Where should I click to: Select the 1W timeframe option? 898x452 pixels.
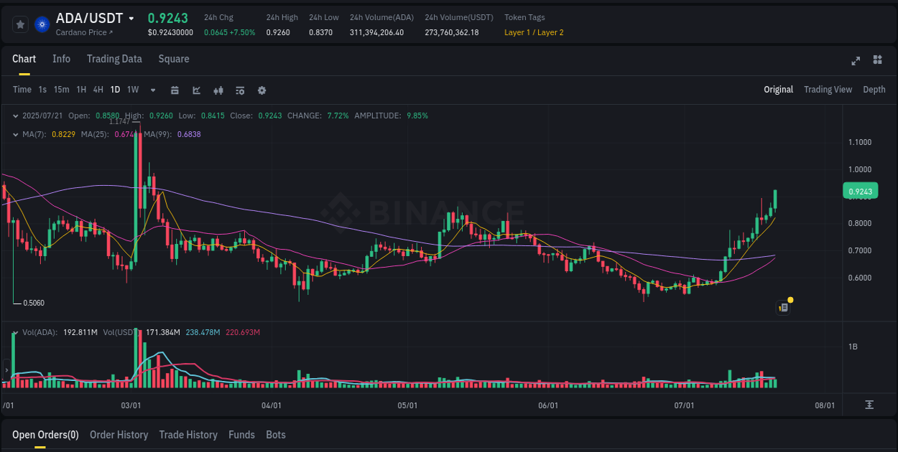point(132,90)
